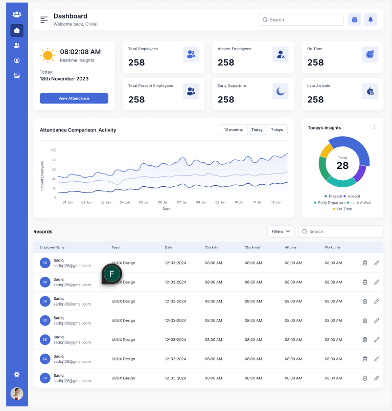Click the home icon in sidebar
Viewport: 392px width, 411px height.
[17, 31]
